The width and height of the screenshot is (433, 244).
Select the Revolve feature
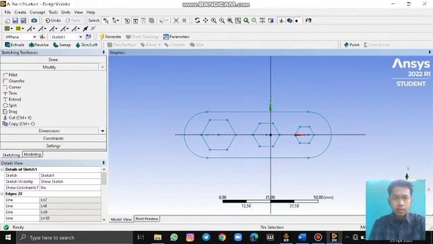click(39, 45)
